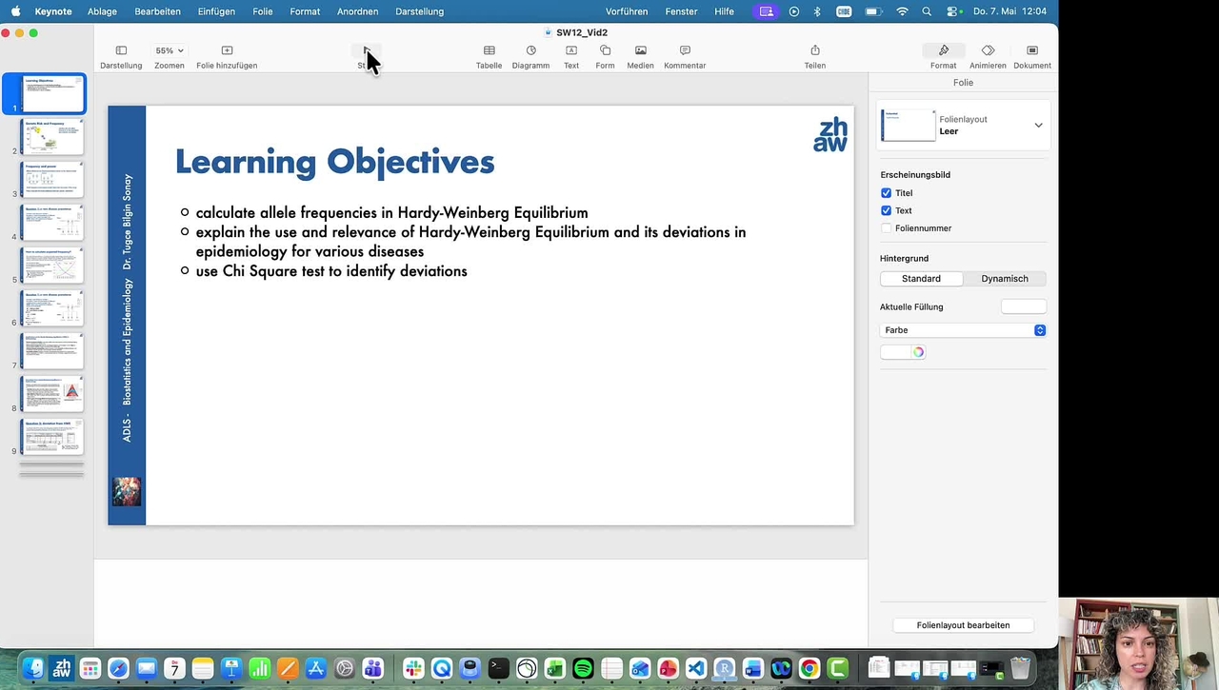Open the Einfügen menu
The width and height of the screenshot is (1219, 690).
click(217, 11)
